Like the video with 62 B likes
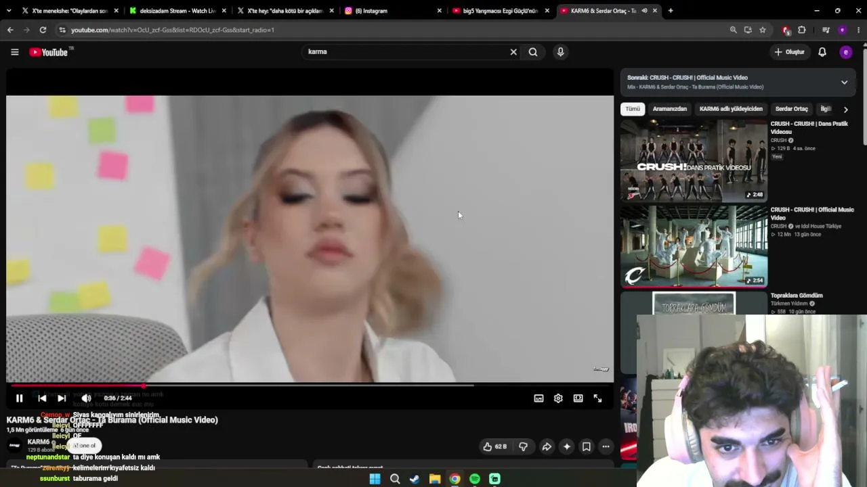The image size is (867, 487). coord(494,446)
